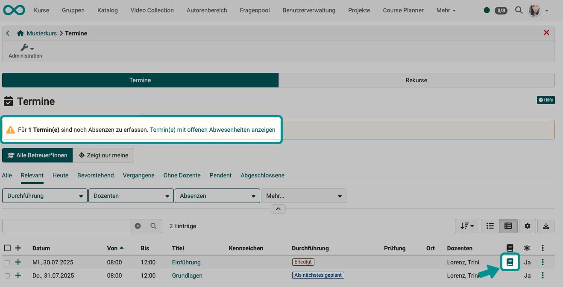
Task: Open search using the magnifier in top bar
Action: pos(519,10)
